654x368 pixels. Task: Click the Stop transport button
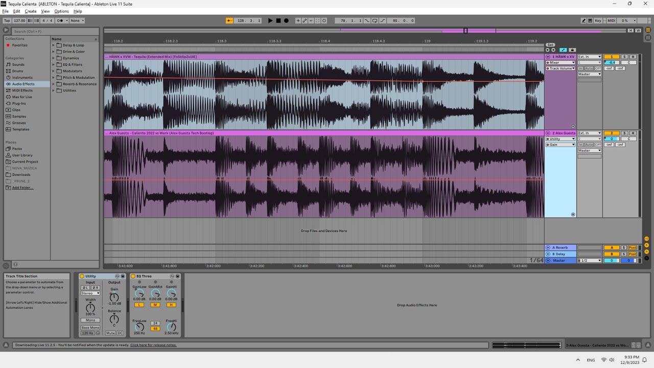coord(278,20)
